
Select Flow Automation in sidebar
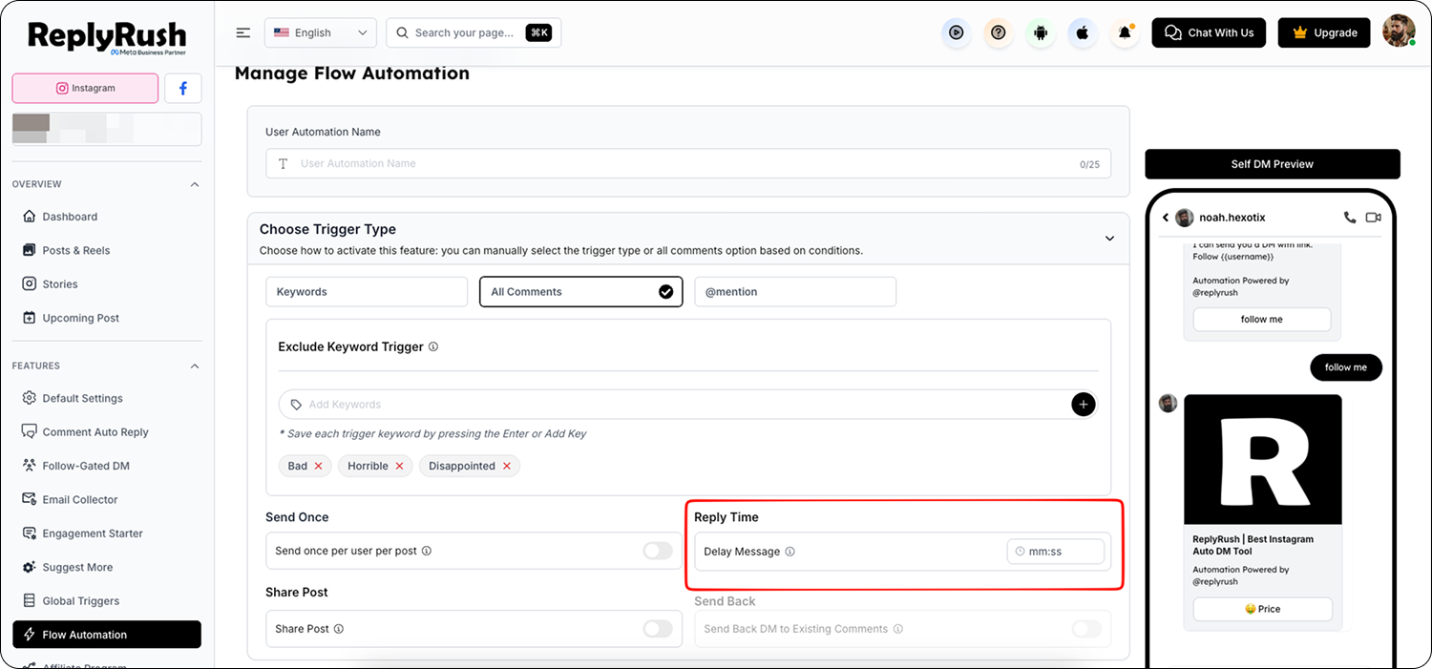107,635
